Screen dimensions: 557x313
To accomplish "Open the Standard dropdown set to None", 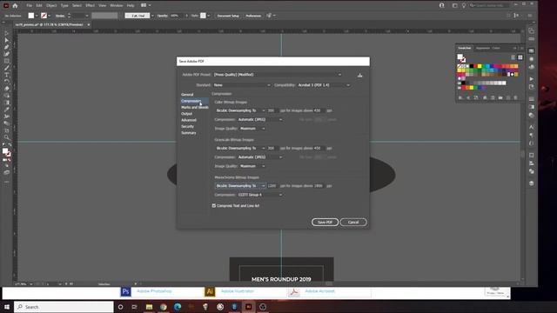I will (242, 85).
